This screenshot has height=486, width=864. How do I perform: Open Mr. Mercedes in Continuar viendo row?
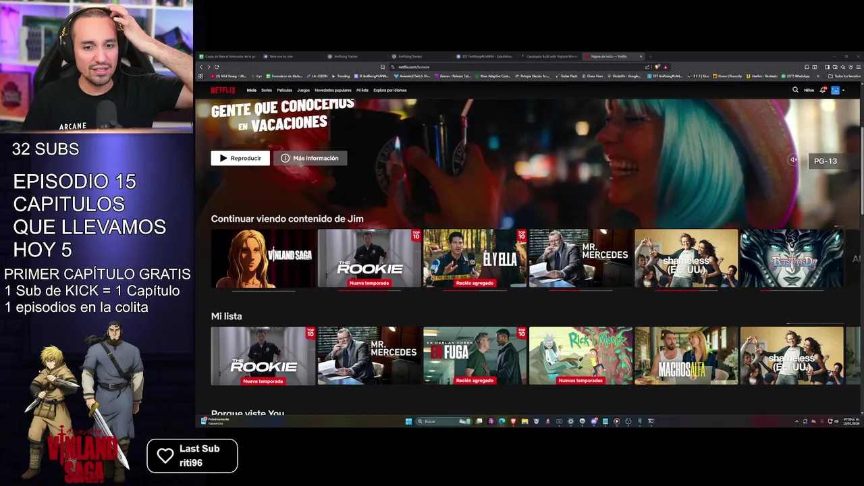[x=580, y=259]
